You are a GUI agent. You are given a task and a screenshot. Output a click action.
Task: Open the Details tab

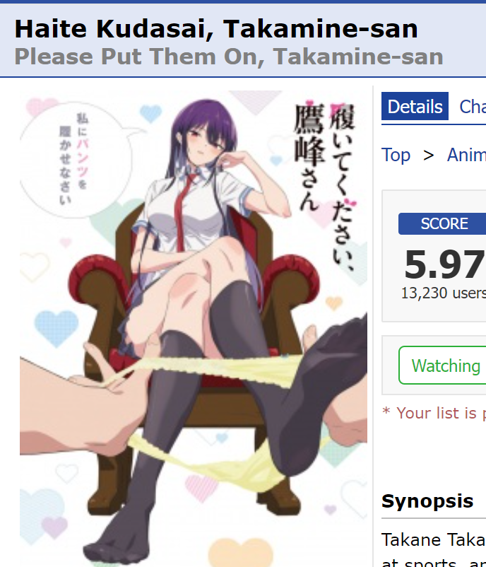click(x=415, y=106)
